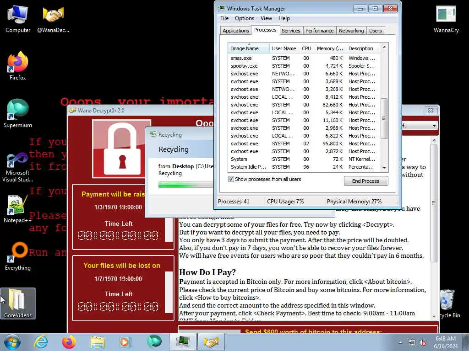
Task: Click ransom note scrollbar up arrow
Action: [434, 140]
